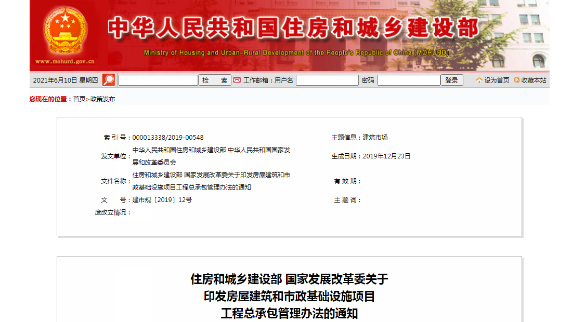
Task: Click the 废改立情况 label
Action: (110, 212)
